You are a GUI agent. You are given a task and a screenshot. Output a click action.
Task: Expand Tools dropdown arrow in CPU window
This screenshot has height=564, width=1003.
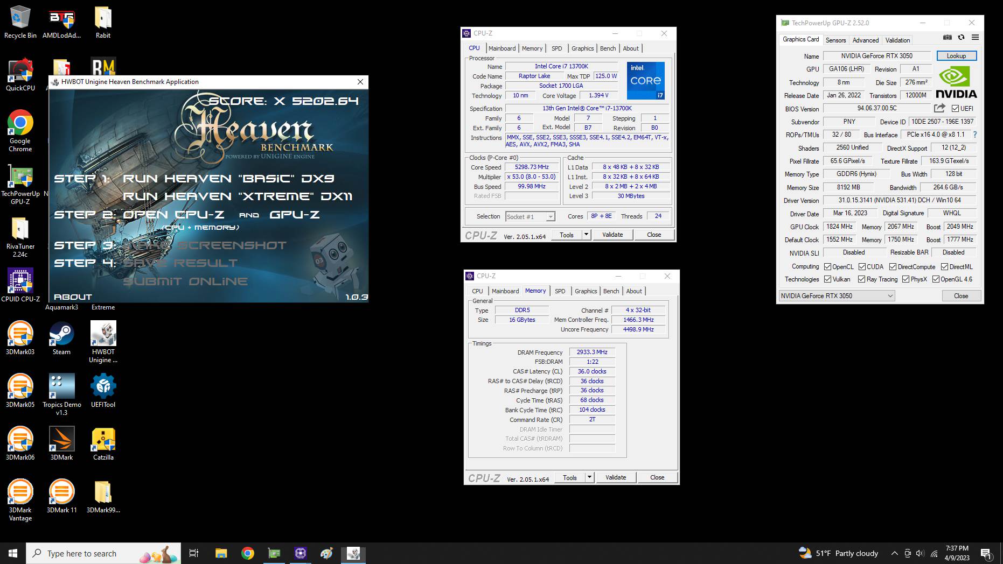(x=586, y=235)
